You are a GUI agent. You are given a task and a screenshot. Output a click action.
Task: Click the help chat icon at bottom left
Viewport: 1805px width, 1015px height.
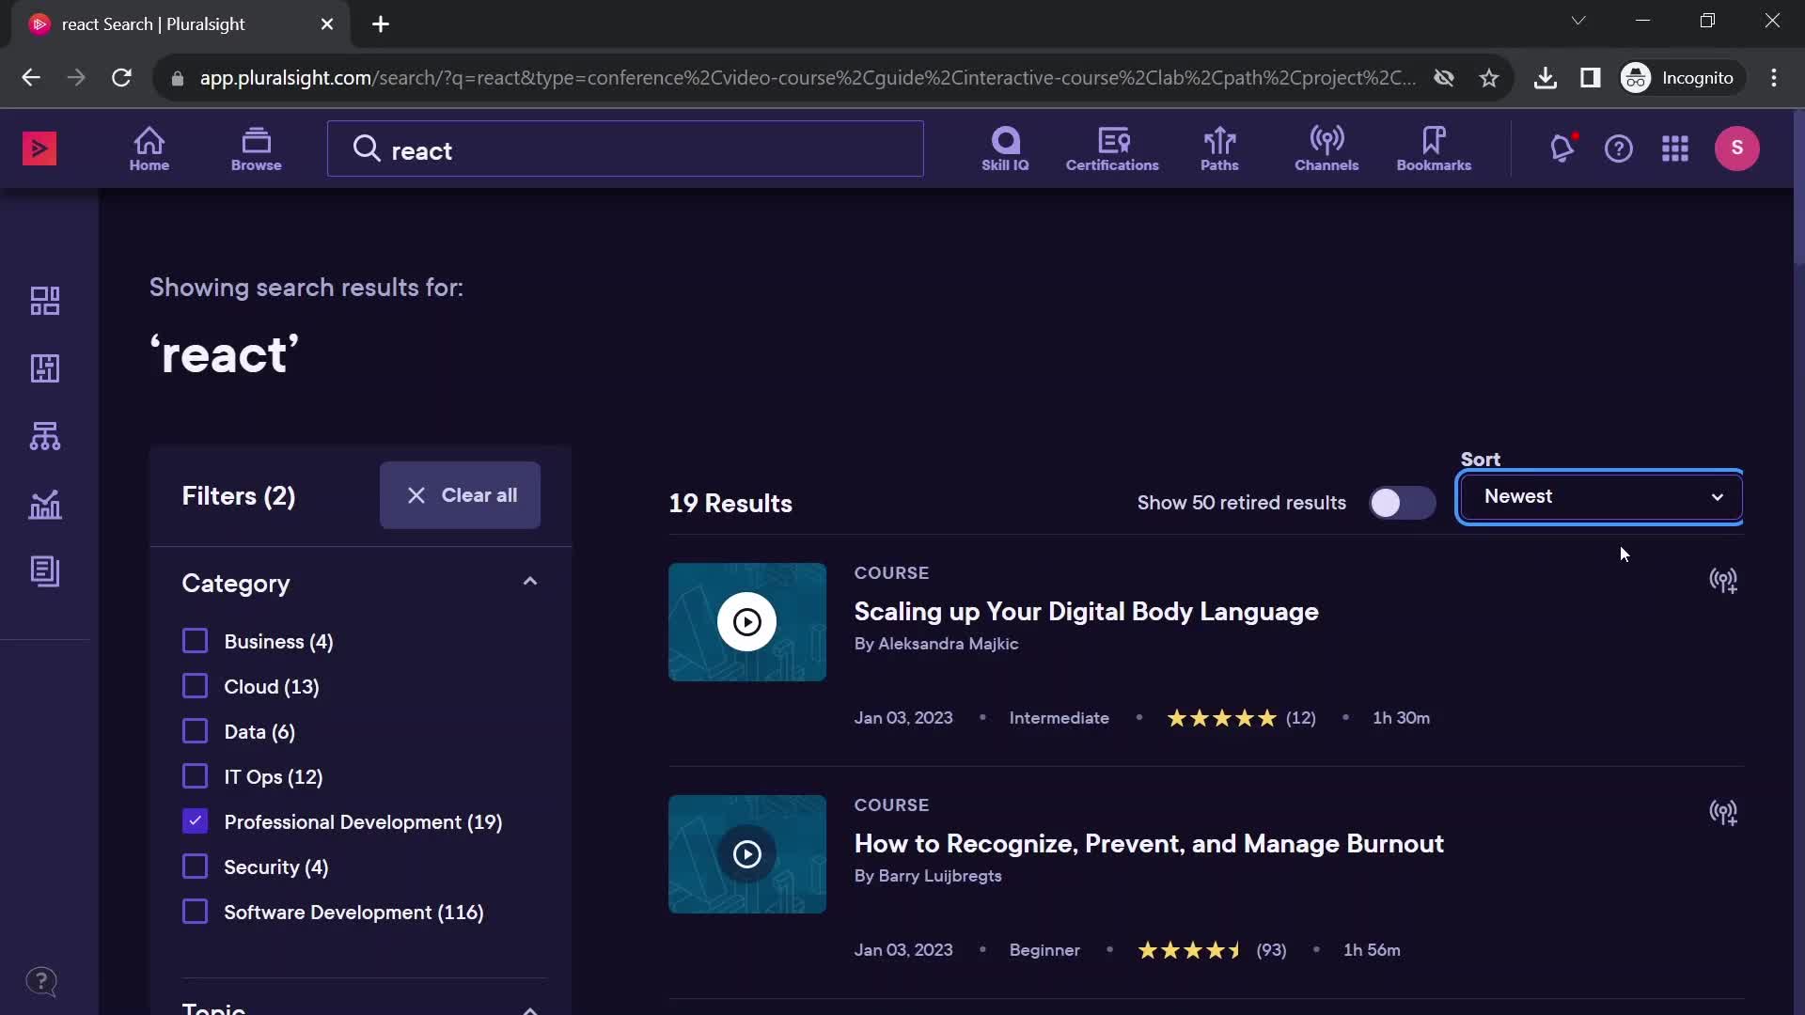click(41, 982)
